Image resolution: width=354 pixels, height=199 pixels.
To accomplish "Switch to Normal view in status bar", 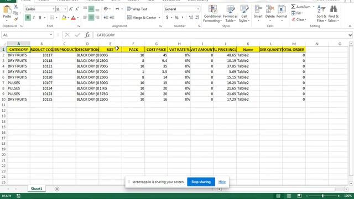I will tap(278, 196).
